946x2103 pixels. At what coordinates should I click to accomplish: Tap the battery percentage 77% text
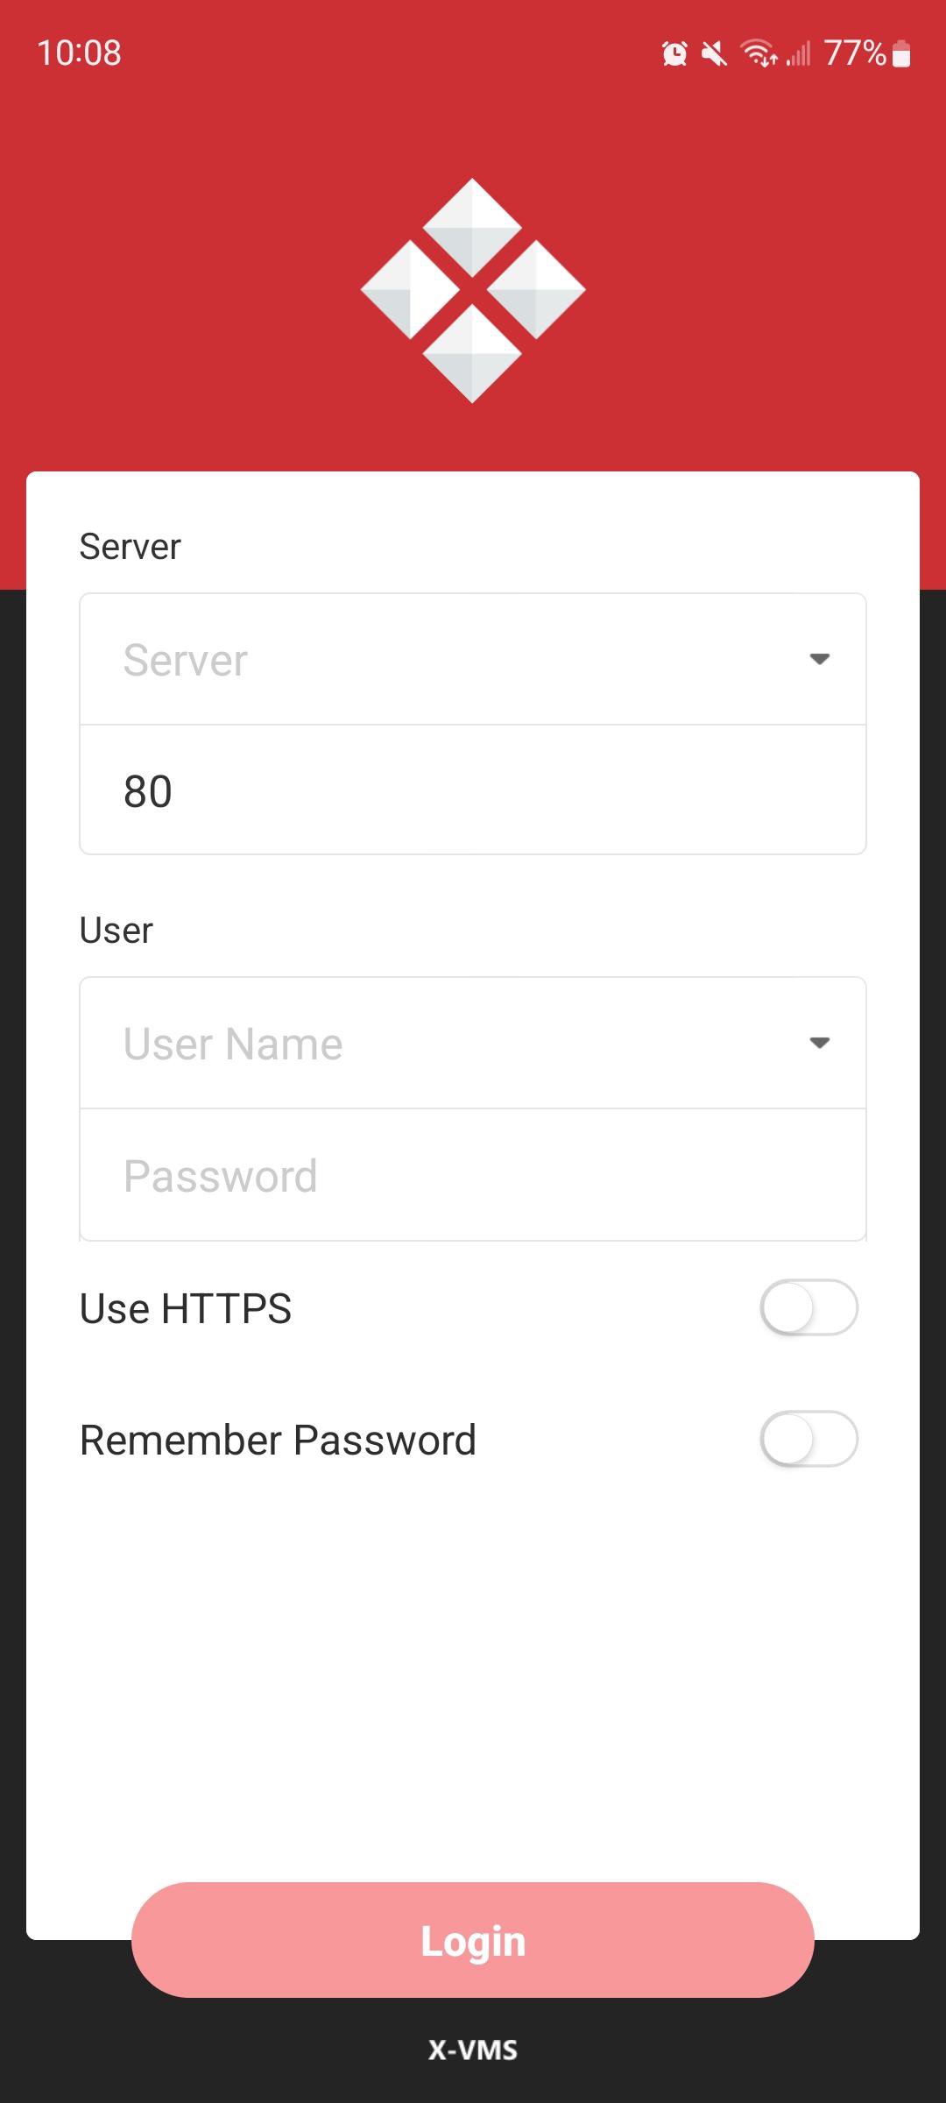point(856,53)
